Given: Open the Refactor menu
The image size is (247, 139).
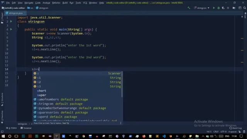Looking at the screenshot, I should 56,3.
